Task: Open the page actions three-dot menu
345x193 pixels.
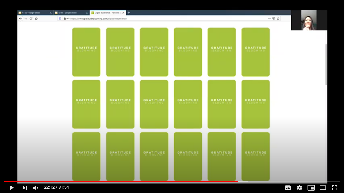Action: coord(269,19)
